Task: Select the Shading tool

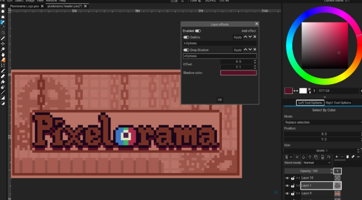Action: 3,87
